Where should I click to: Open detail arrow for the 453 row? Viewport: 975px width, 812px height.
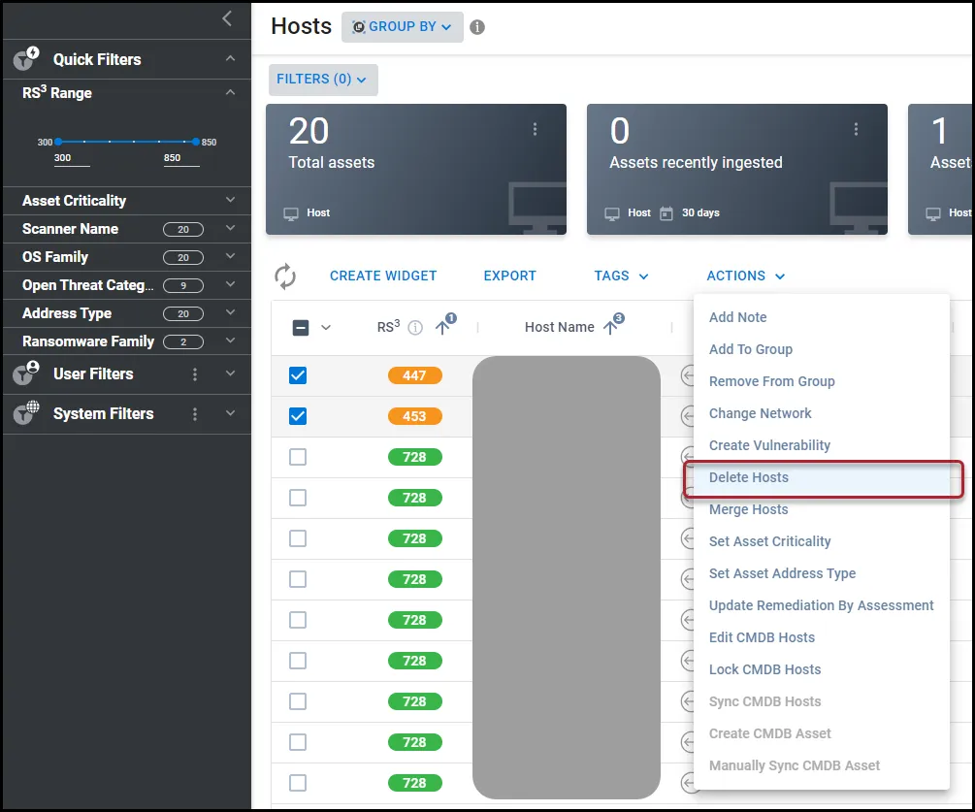click(687, 416)
